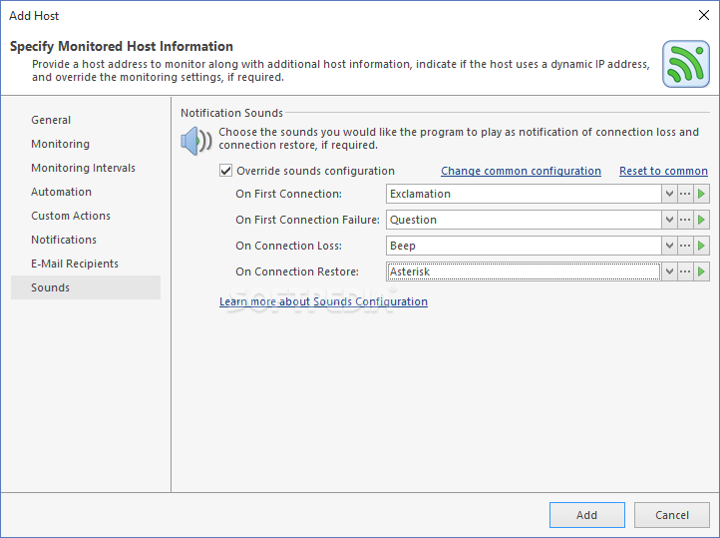
Task: Expand the On First Connection Failure dropdown
Action: [x=669, y=220]
